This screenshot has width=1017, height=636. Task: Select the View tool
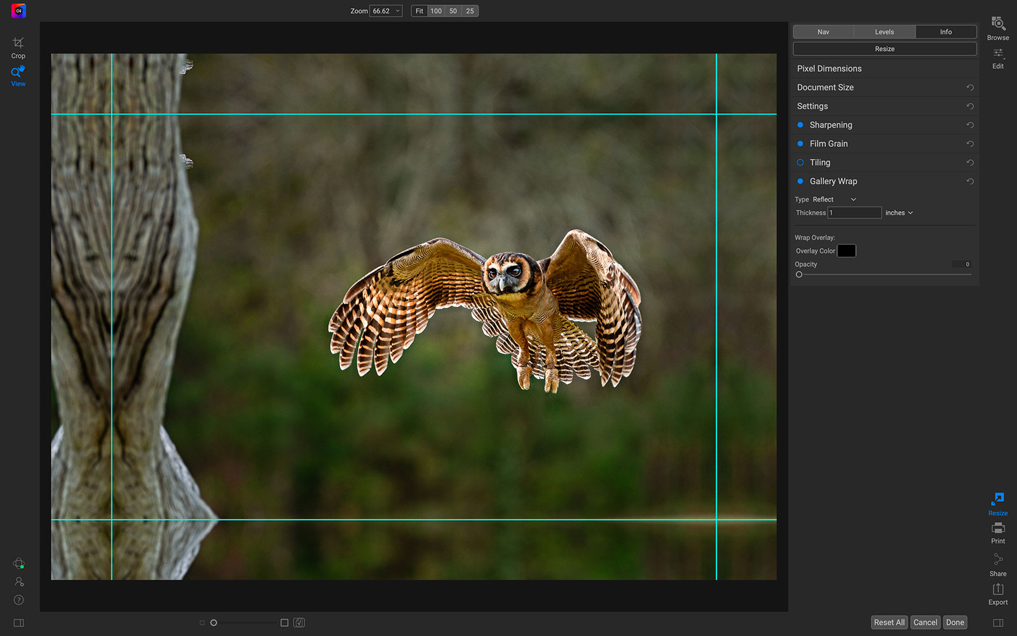18,76
